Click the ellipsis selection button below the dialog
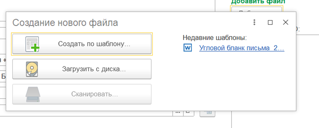 [178, 113]
